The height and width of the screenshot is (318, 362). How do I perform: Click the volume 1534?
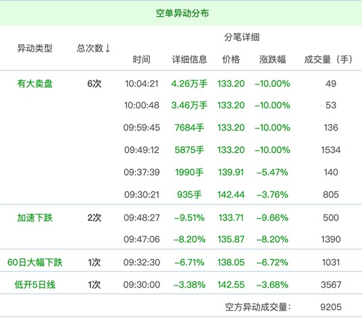tap(331, 150)
